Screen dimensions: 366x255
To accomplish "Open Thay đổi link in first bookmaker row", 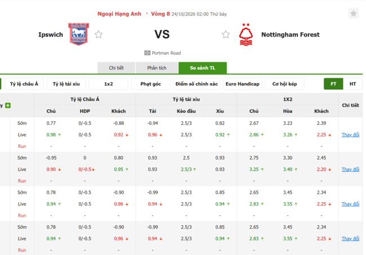I will 350,135.
